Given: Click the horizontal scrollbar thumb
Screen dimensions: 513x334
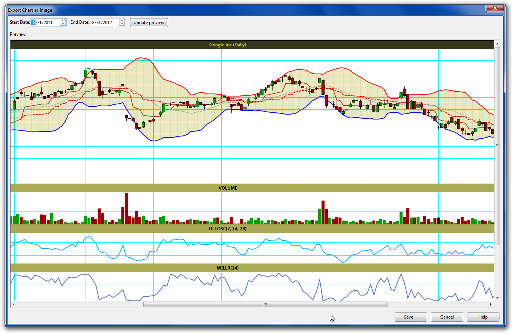Looking at the screenshot, I should tap(265, 304).
